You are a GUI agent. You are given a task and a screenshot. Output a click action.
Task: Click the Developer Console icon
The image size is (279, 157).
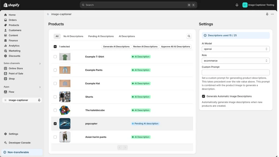click(x=6, y=143)
